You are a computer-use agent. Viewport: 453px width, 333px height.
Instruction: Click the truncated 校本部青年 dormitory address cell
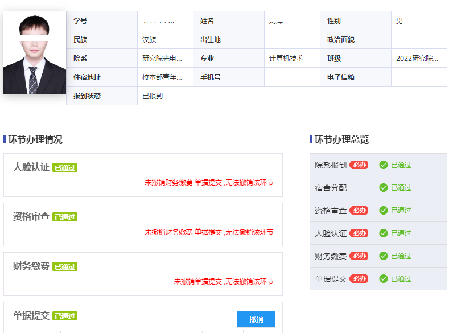click(x=162, y=77)
